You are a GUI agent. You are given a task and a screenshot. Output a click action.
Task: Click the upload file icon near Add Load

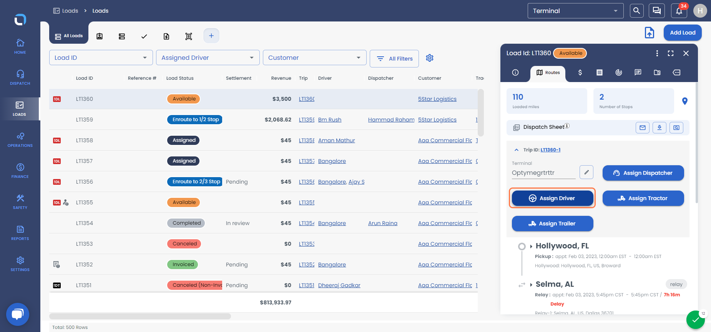click(650, 33)
